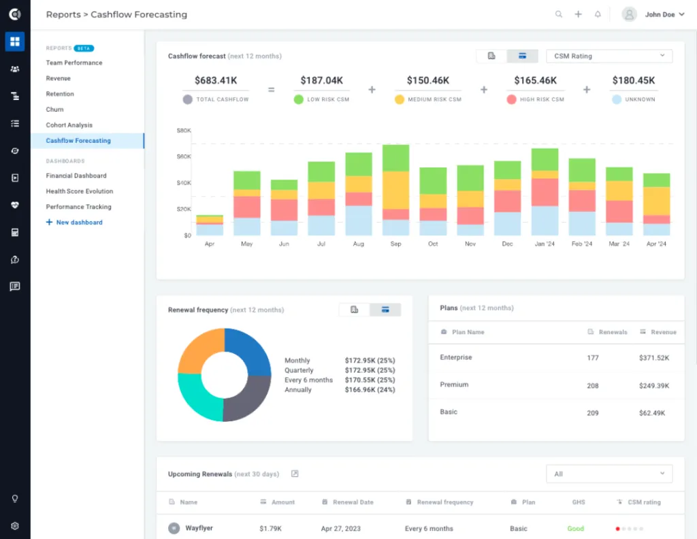Open the calculator icon in the dark sidebar
The height and width of the screenshot is (539, 697).
click(15, 232)
